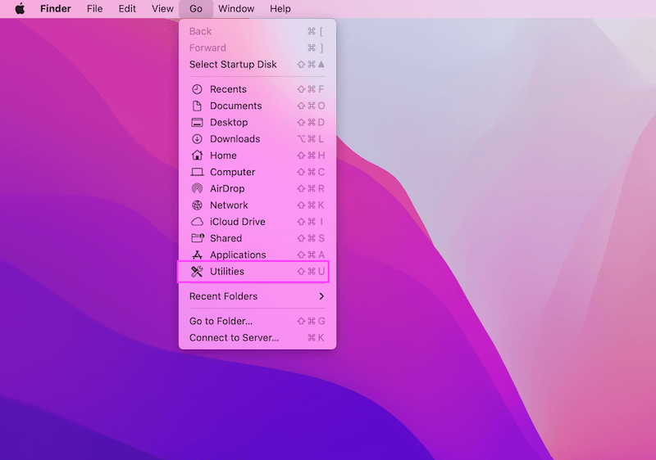Expand the Recent Folders submenu arrow

[321, 296]
